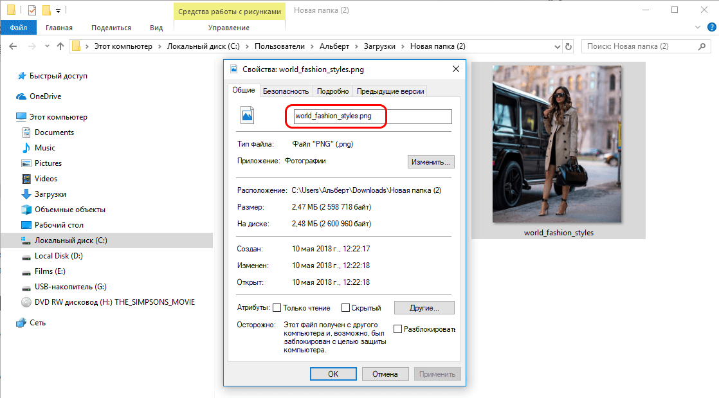The height and width of the screenshot is (398, 719).
Task: Open Загрузки folder in sidebar
Action: point(50,194)
